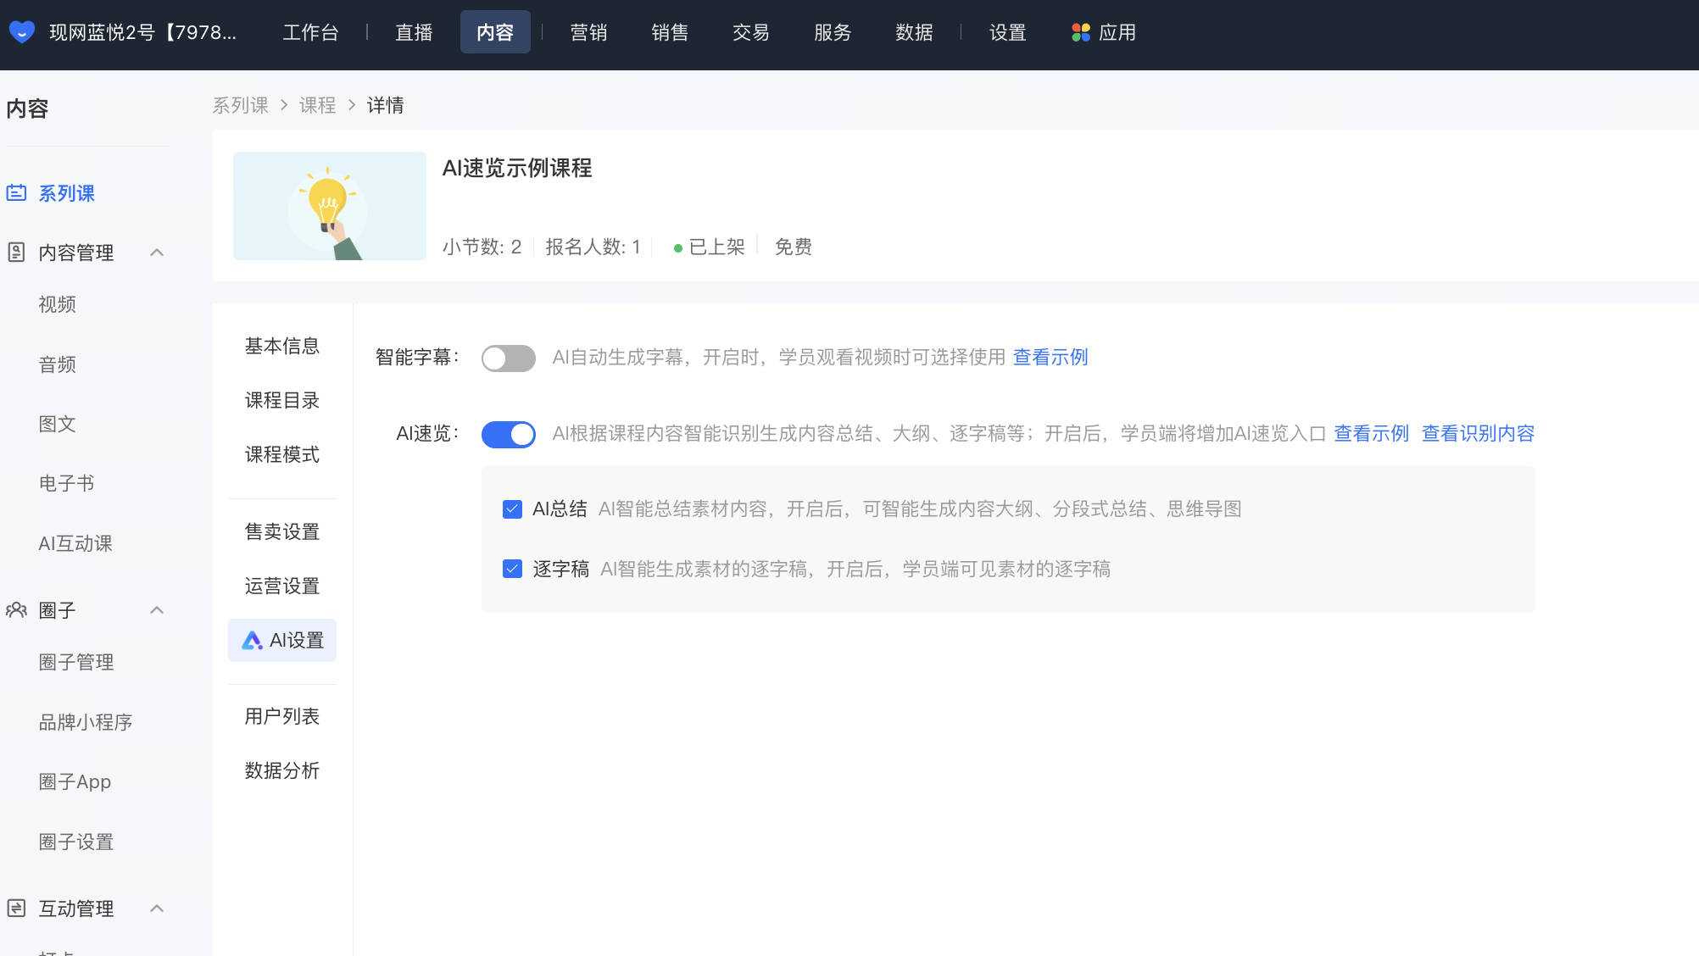Enable the 智能字幕 toggle switch
The height and width of the screenshot is (956, 1699).
pyautogui.click(x=509, y=358)
